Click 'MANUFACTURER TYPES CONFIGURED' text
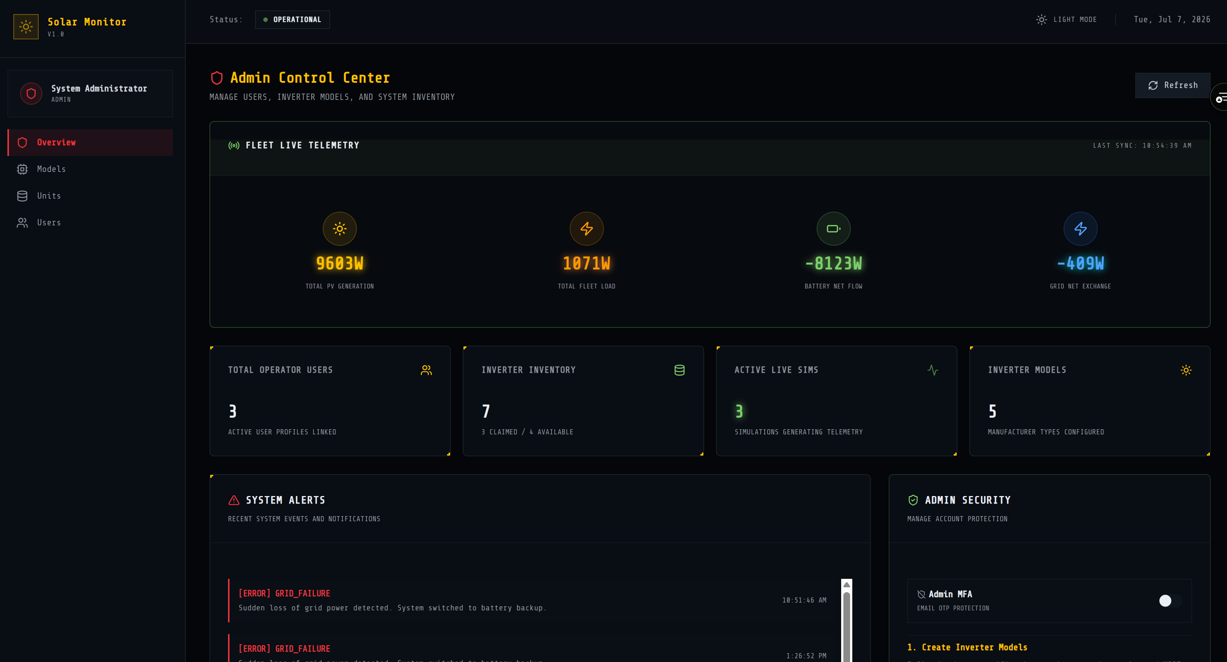Image resolution: width=1227 pixels, height=662 pixels. click(1046, 432)
